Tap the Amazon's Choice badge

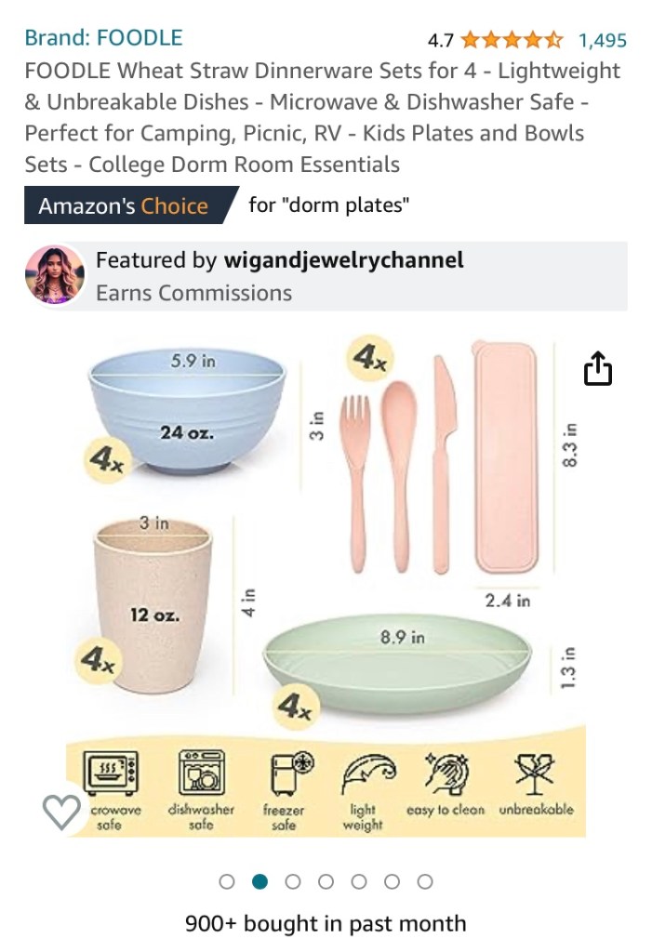click(129, 205)
